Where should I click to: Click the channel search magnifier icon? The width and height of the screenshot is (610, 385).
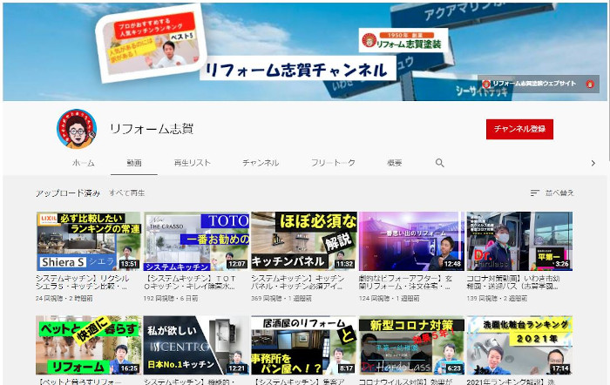click(x=439, y=163)
